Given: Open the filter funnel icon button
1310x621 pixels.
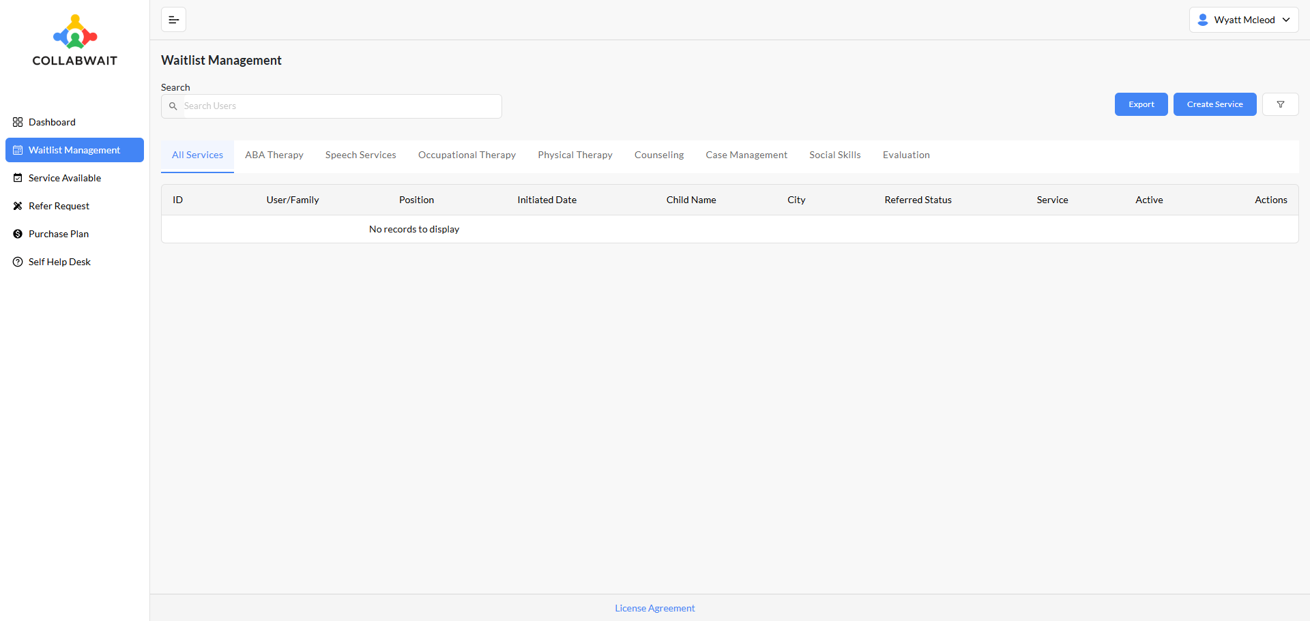Looking at the screenshot, I should 1280,104.
